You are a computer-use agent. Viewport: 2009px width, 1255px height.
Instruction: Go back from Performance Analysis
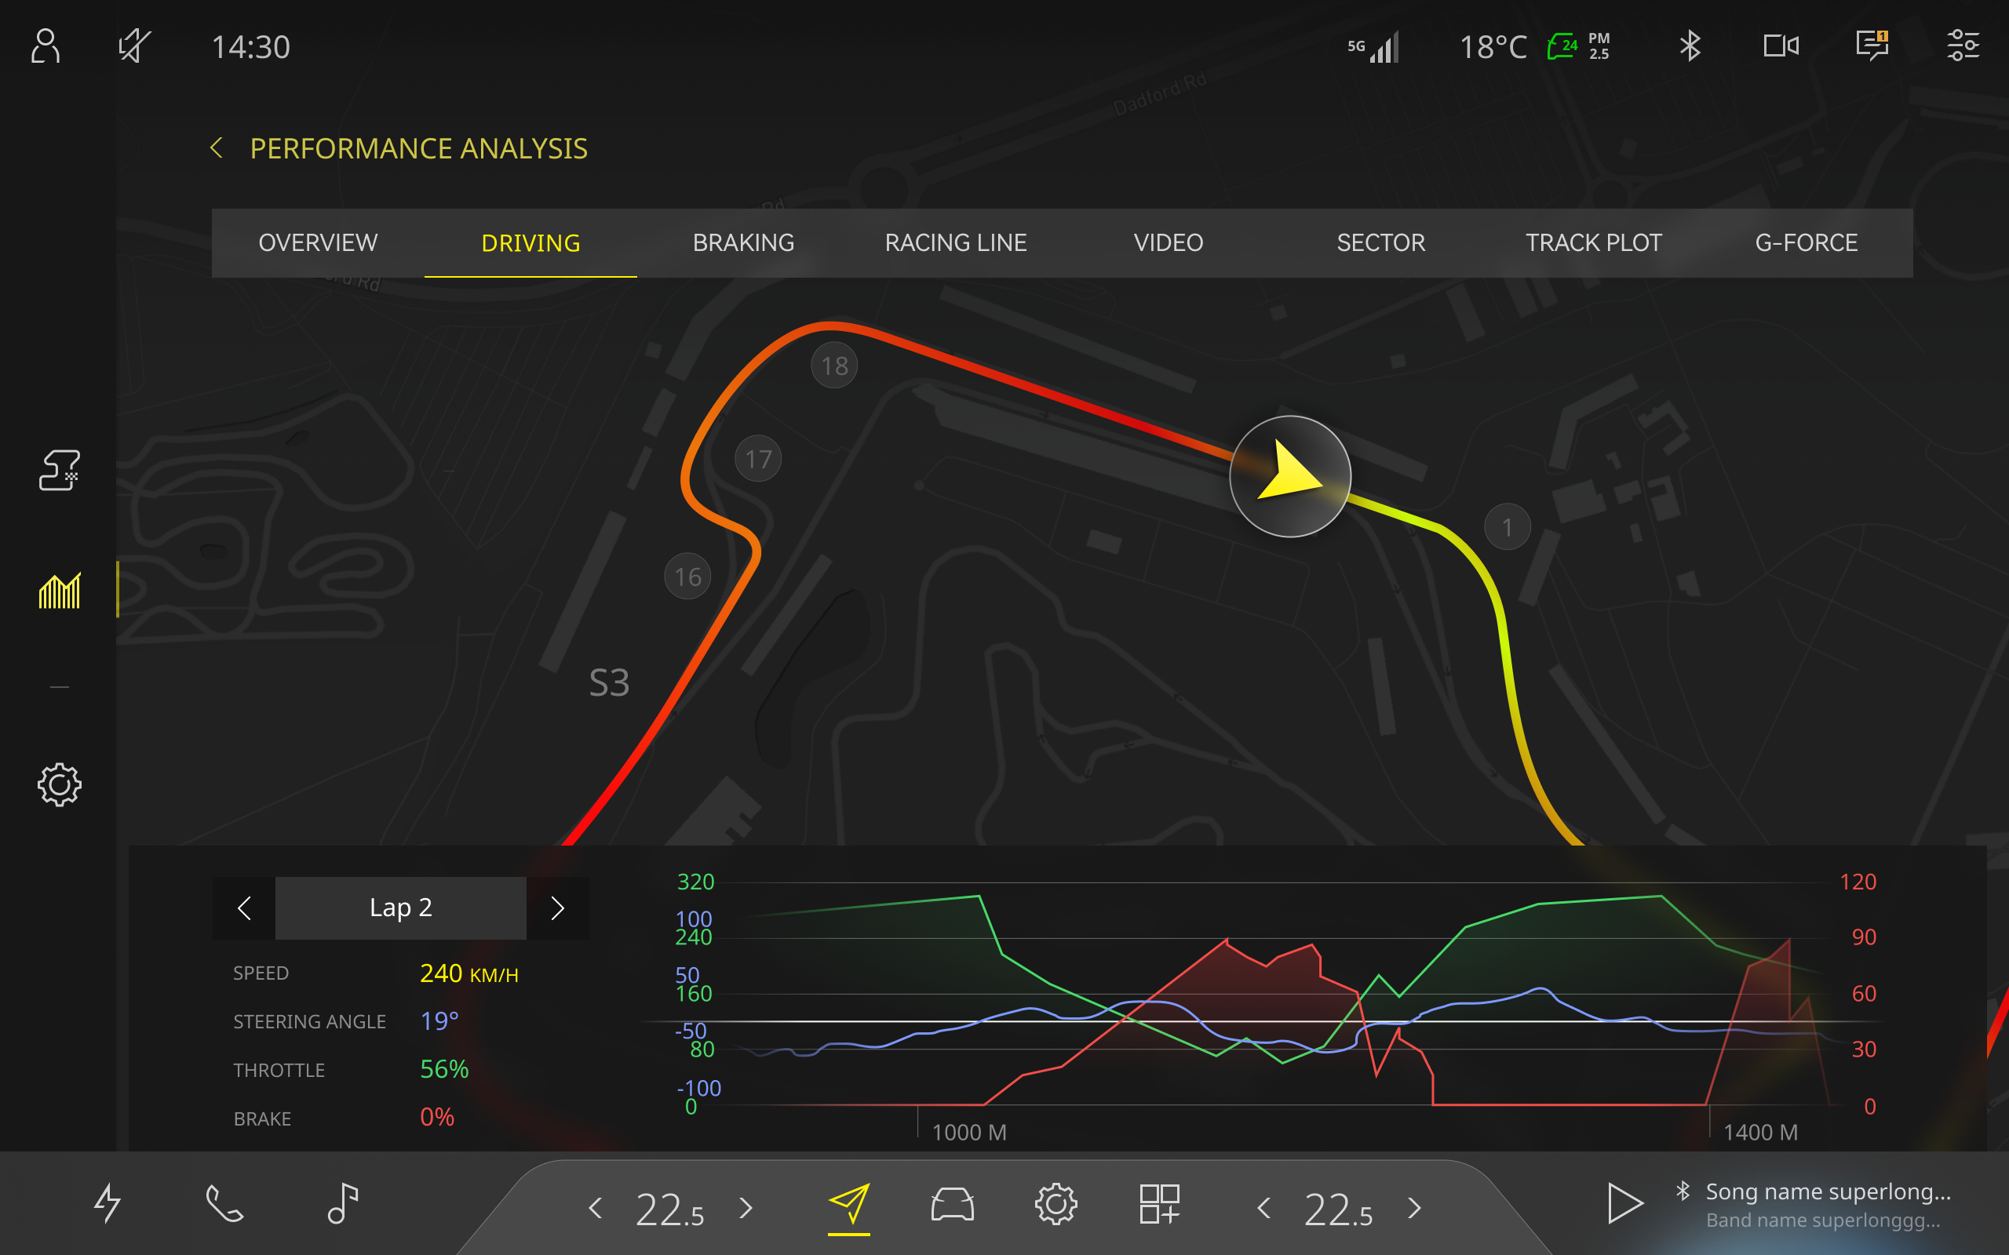click(217, 148)
